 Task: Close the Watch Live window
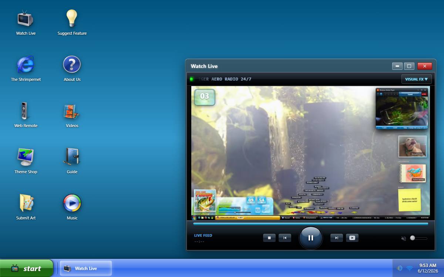click(425, 66)
